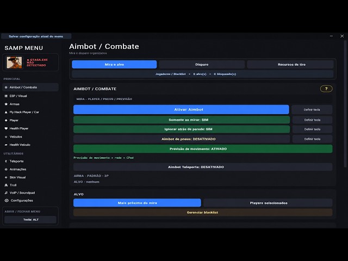Click the Ativar Aimbot button

pos(181,110)
